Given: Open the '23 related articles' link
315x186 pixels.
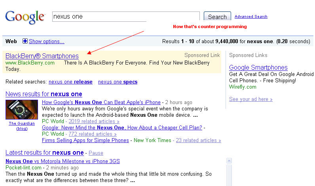Looking at the screenshot, I should point(199,140).
